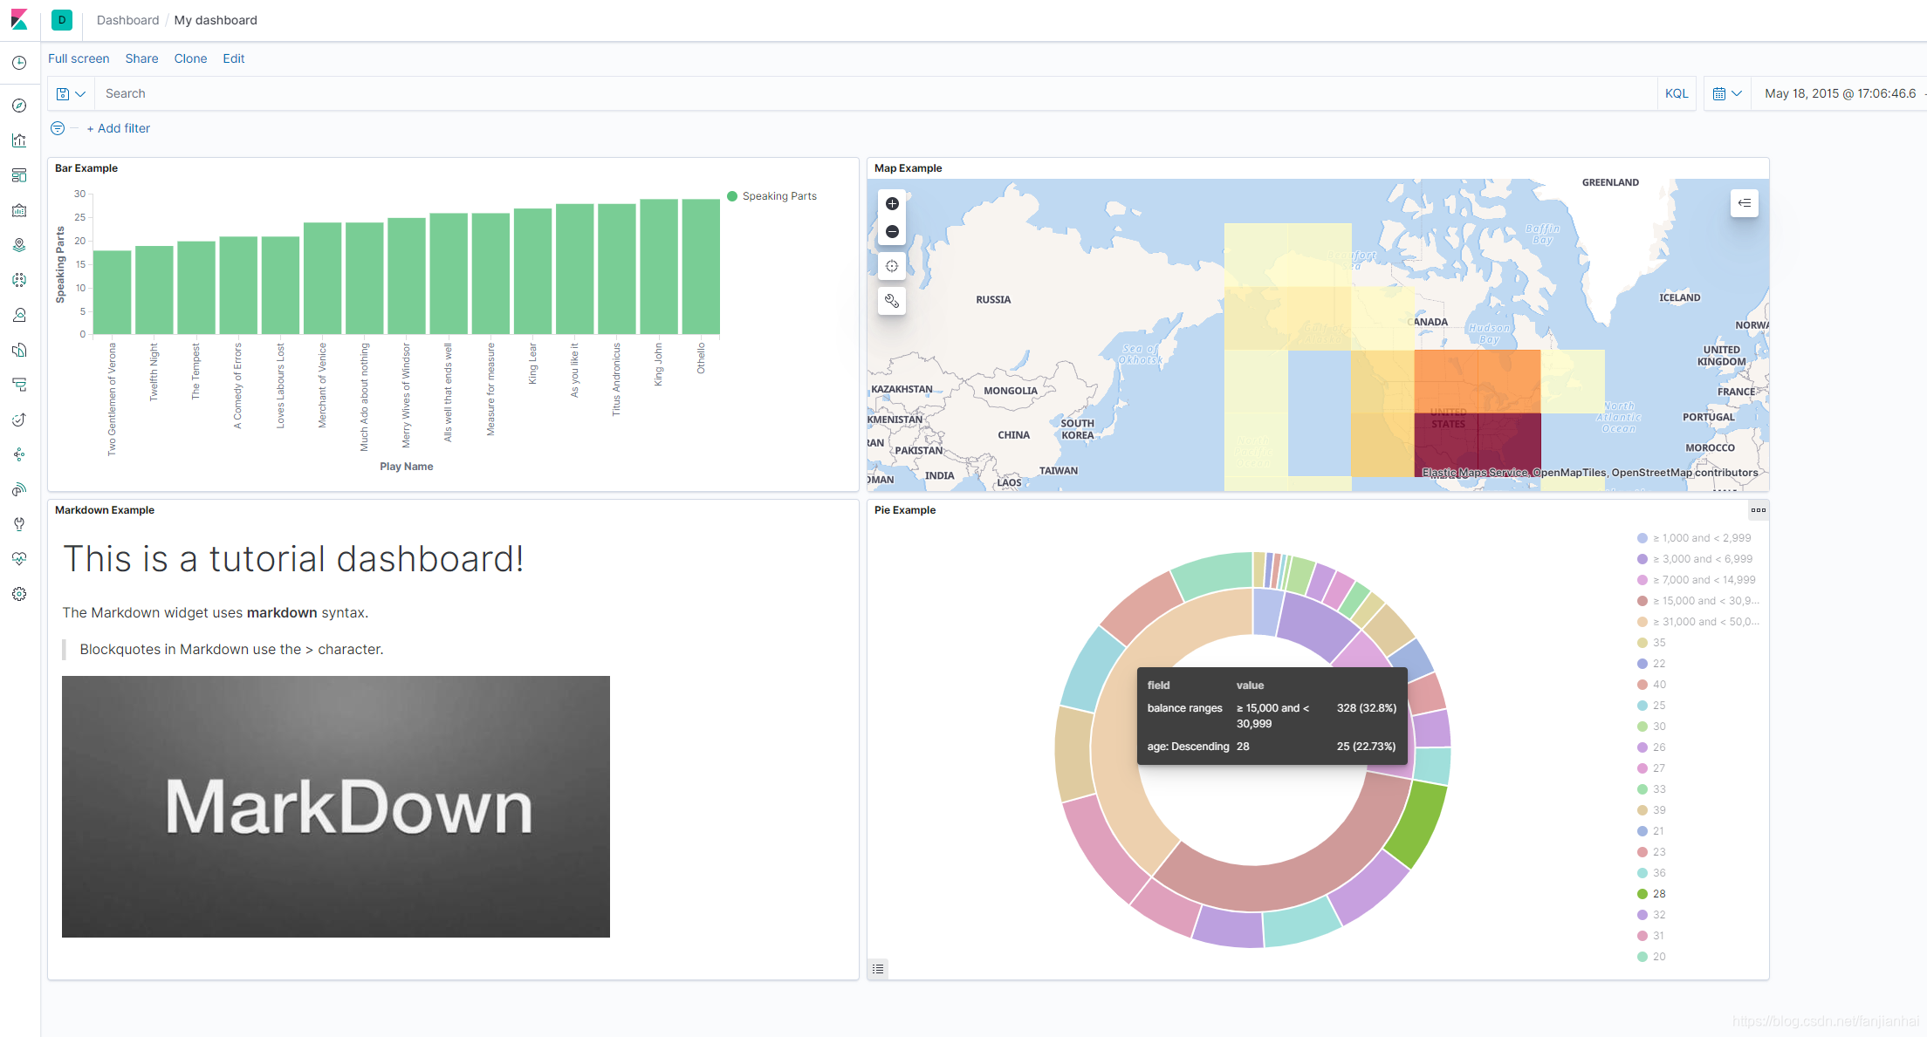Screen dimensions: 1927x1037
Task: Click the start date May 18, 2015
Action: (1840, 93)
